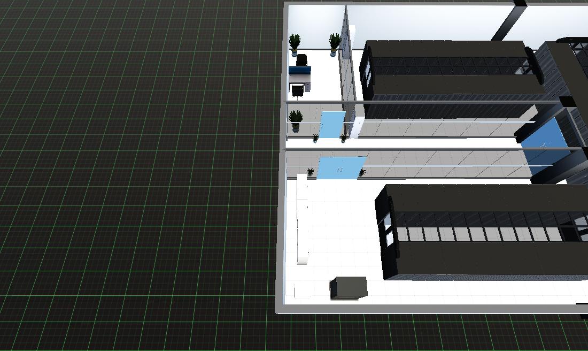Open the lower light-blue glass door

click(x=341, y=167)
